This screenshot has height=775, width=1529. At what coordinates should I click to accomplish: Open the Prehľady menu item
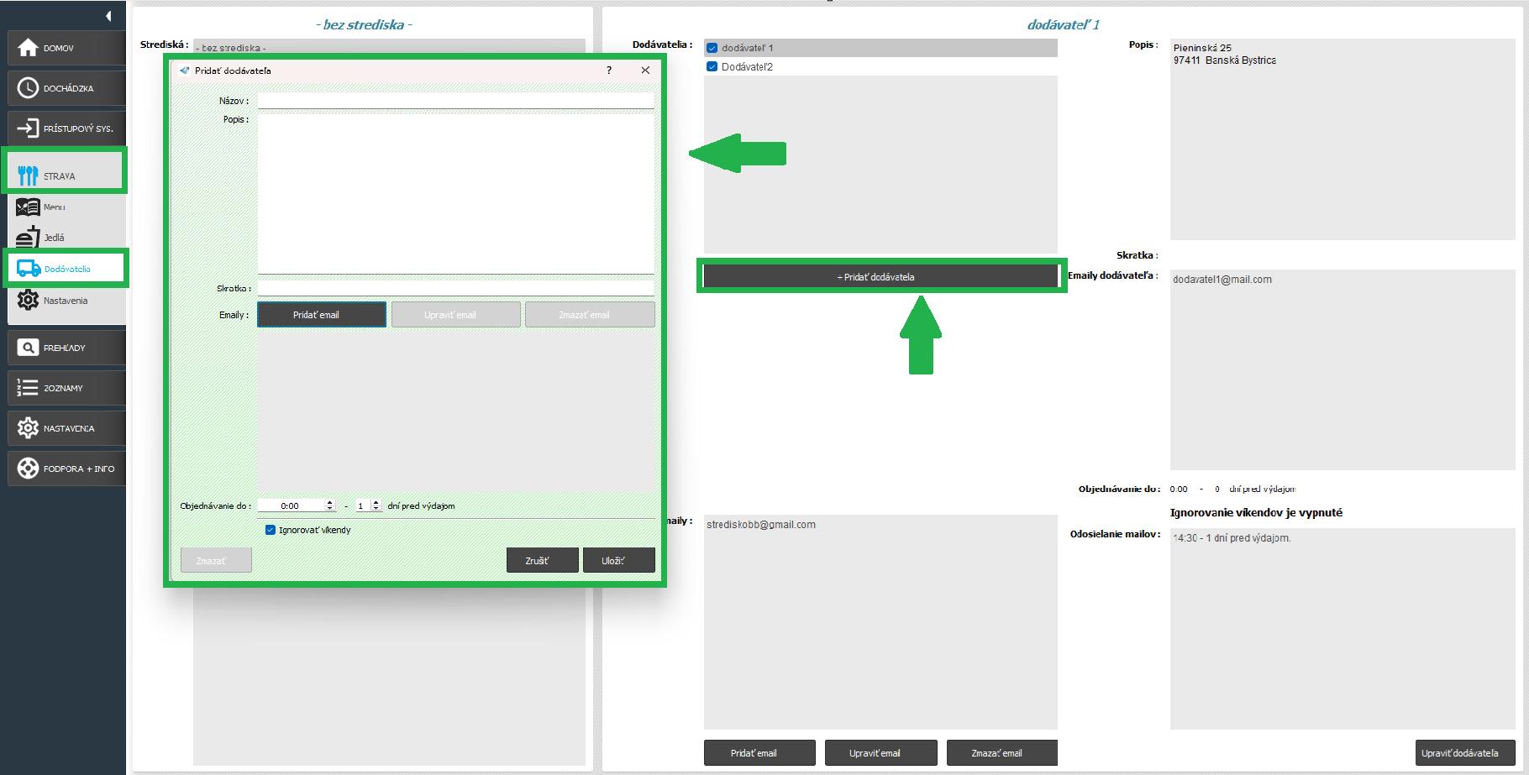coord(66,348)
